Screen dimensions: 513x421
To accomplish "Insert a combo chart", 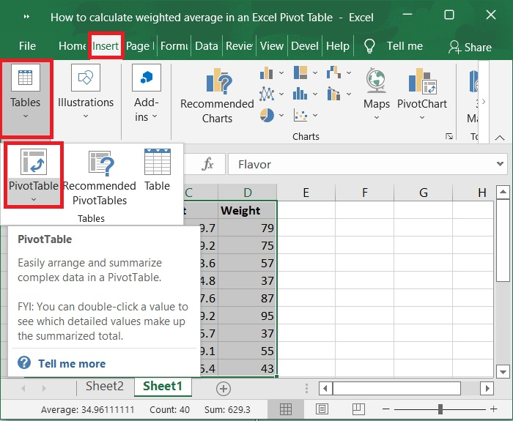I will [x=333, y=94].
